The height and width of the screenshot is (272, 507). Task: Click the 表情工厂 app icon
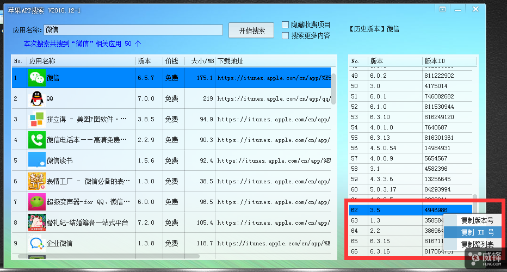(x=36, y=181)
